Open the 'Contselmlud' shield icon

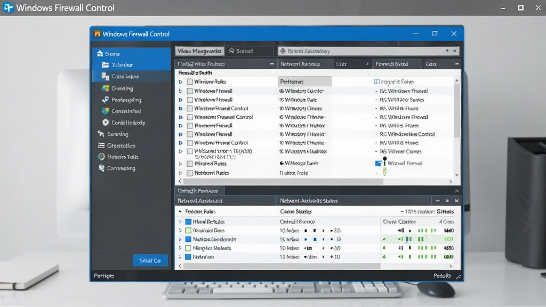[x=105, y=111]
